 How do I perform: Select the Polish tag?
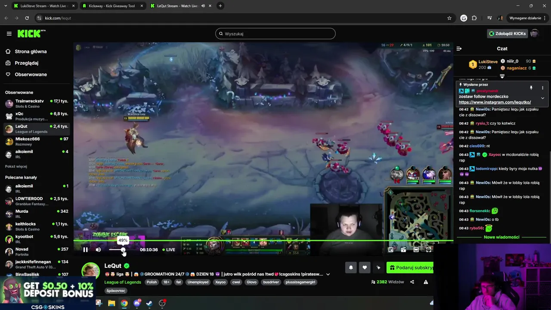[x=152, y=282]
